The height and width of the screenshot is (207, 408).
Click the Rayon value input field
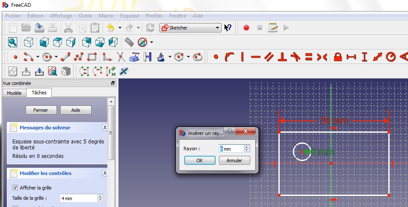(x=231, y=149)
